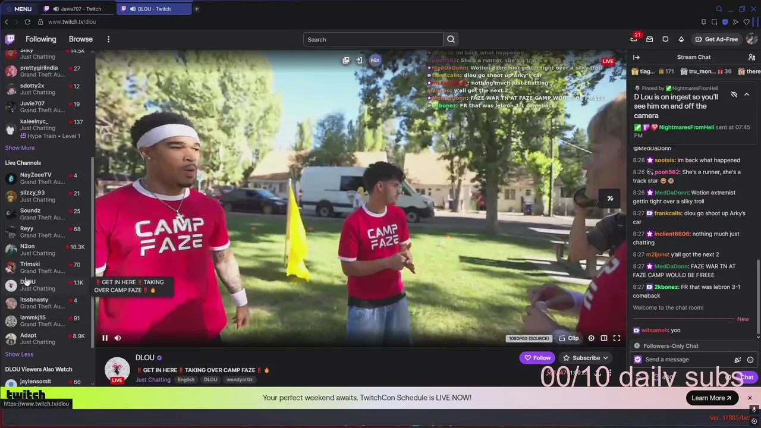Image resolution: width=761 pixels, height=428 pixels.
Task: Click the browser send-flow arrow icon
Action: [735, 22]
